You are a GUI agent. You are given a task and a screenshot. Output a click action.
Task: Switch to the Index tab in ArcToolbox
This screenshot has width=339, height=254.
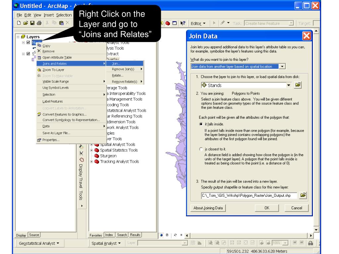click(109, 235)
